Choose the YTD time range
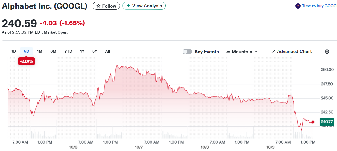This screenshot has height=151, width=337. point(68,51)
